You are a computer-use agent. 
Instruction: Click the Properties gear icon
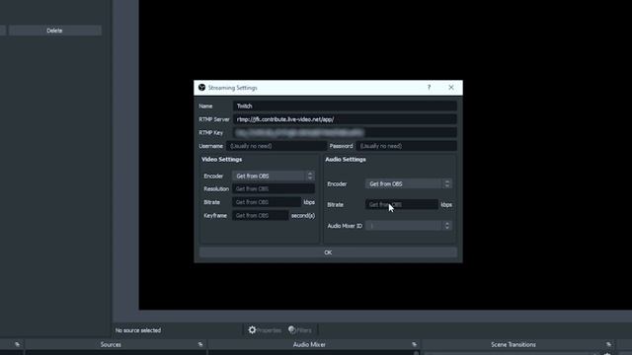253,330
